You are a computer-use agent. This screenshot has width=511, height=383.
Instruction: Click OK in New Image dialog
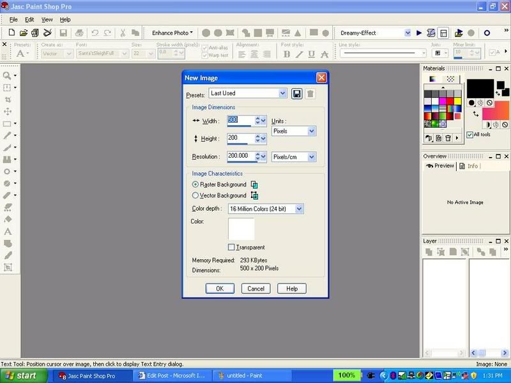pos(220,289)
